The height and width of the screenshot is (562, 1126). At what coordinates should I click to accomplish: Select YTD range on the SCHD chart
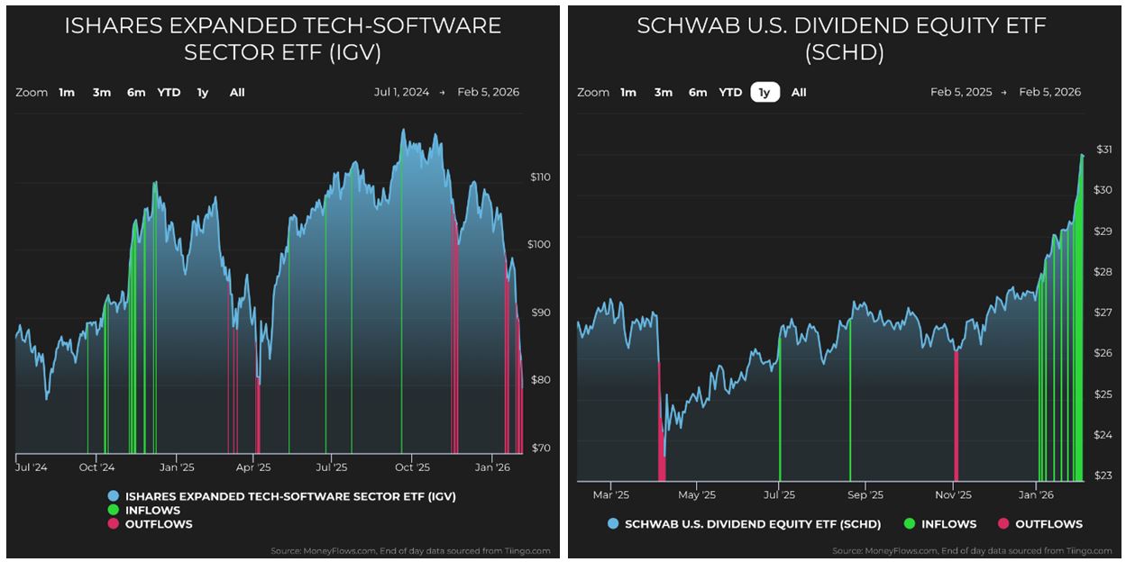pos(730,92)
